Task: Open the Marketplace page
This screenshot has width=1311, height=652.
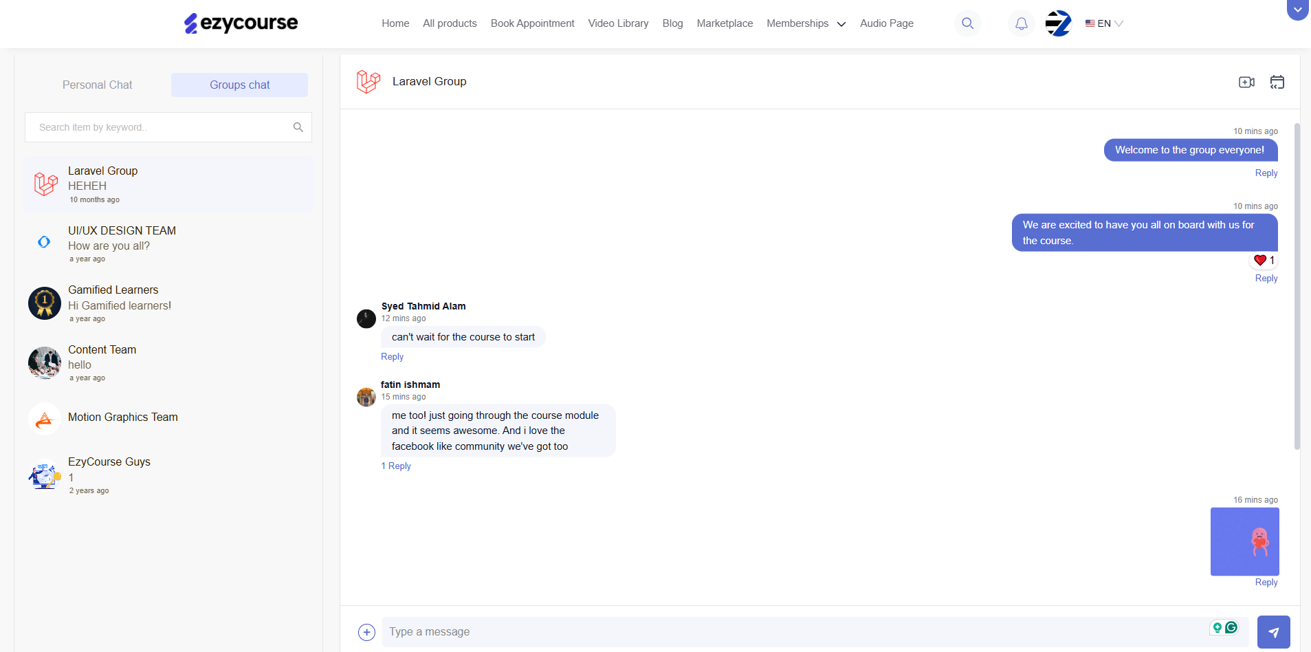Action: 725,23
